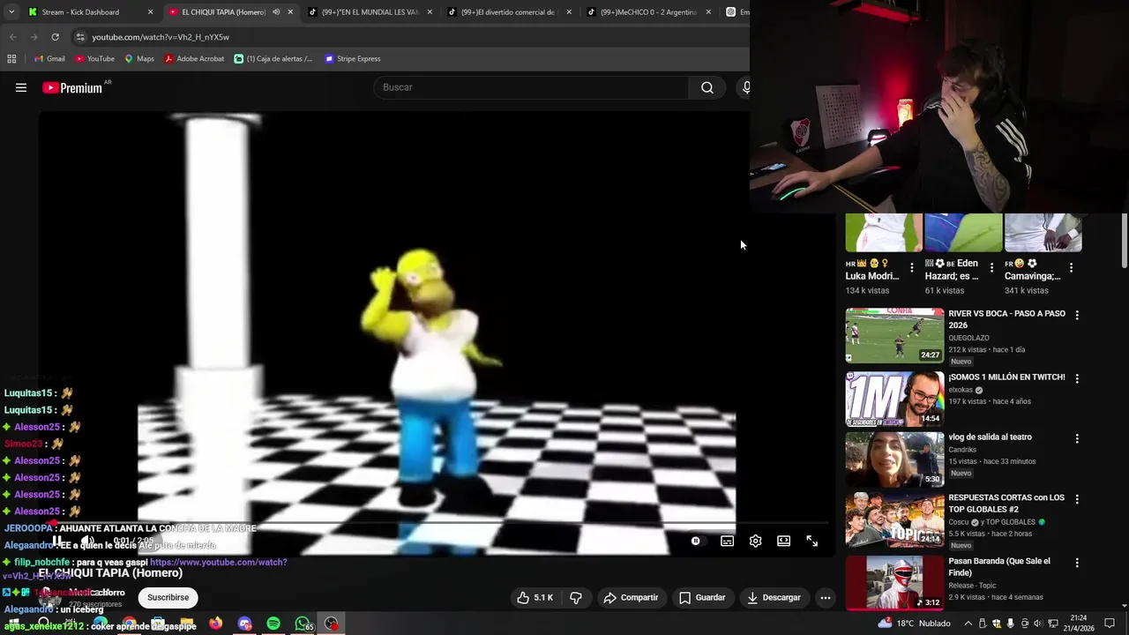The image size is (1129, 635).
Task: Open the YouTube bookmark
Action: pos(94,59)
